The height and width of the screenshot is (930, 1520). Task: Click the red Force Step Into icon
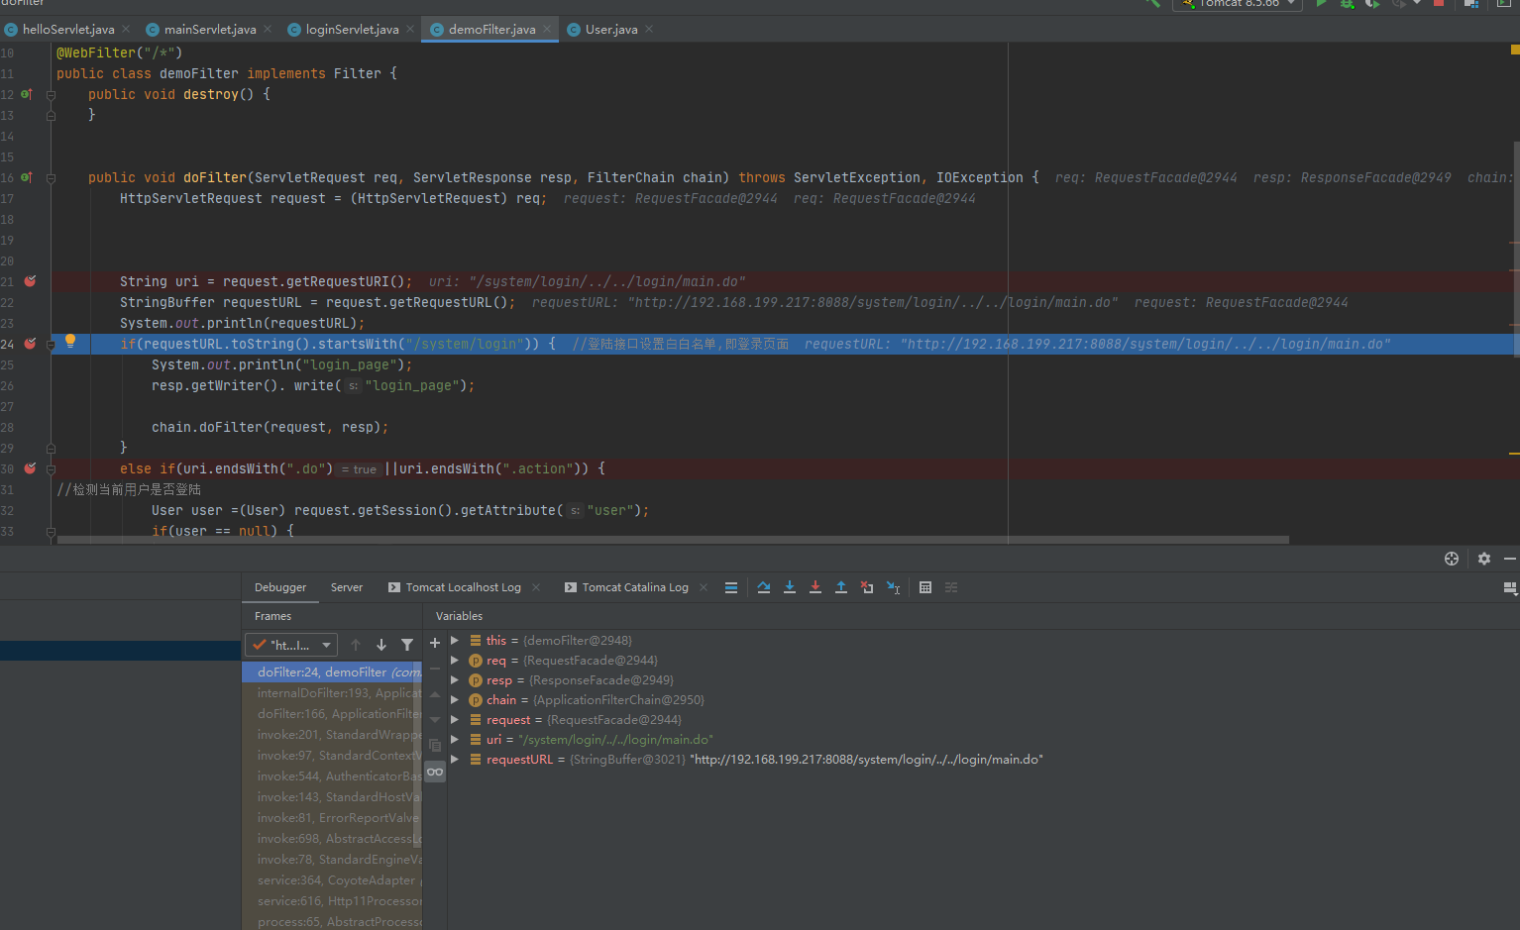click(815, 587)
